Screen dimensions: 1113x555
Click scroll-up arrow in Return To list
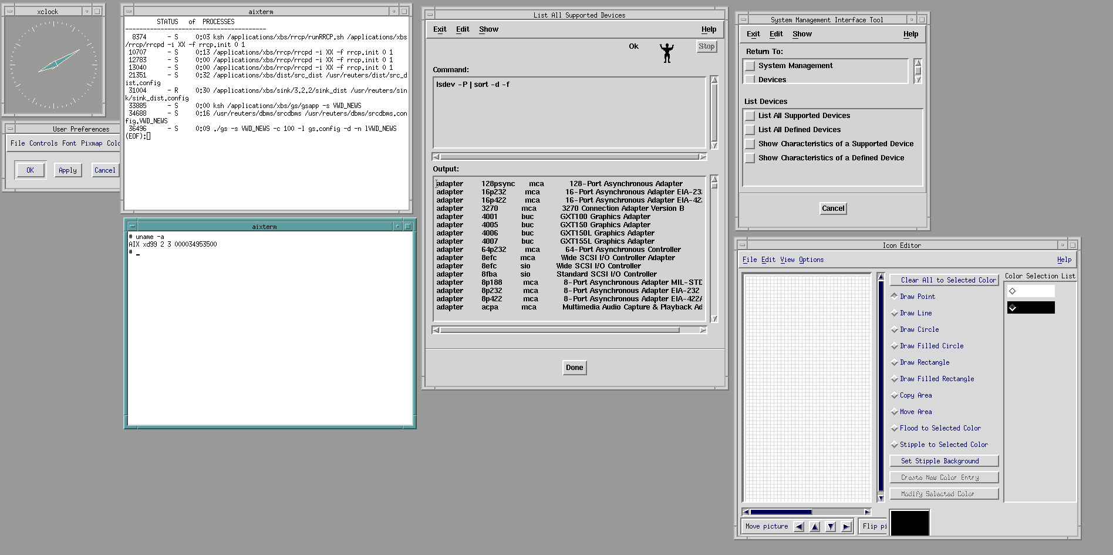(918, 62)
